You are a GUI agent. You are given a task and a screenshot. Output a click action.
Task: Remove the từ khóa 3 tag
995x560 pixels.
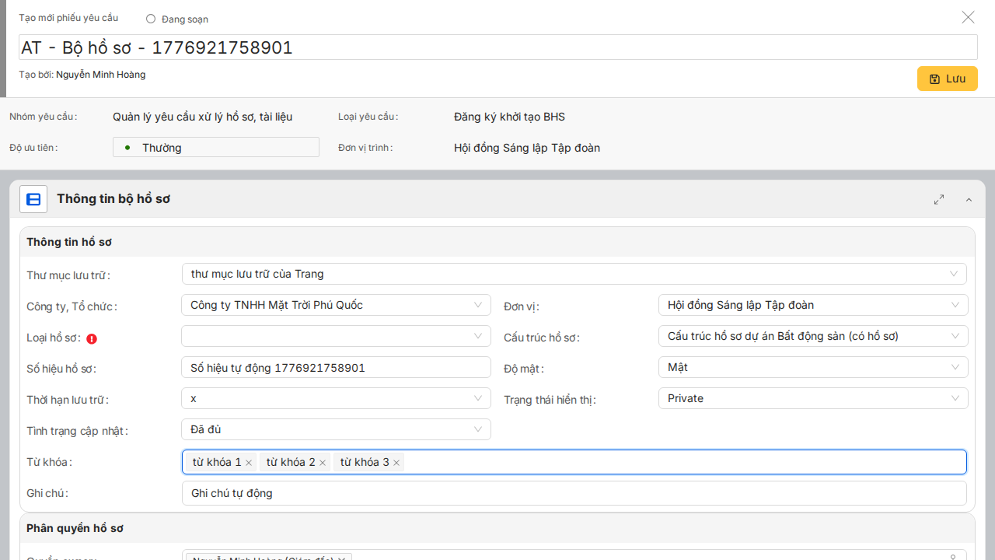tap(396, 463)
